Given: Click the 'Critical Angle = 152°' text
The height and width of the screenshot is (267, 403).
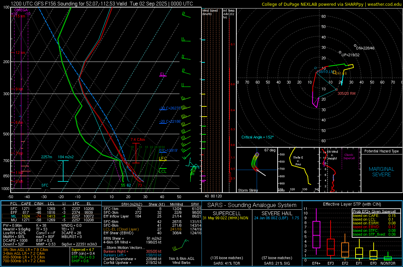Looking at the screenshot, I should pos(258,137).
